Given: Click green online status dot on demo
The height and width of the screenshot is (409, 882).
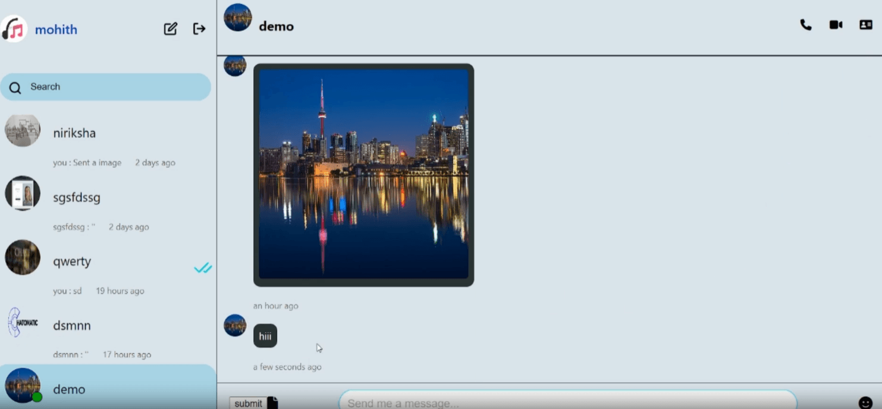Looking at the screenshot, I should [x=37, y=397].
